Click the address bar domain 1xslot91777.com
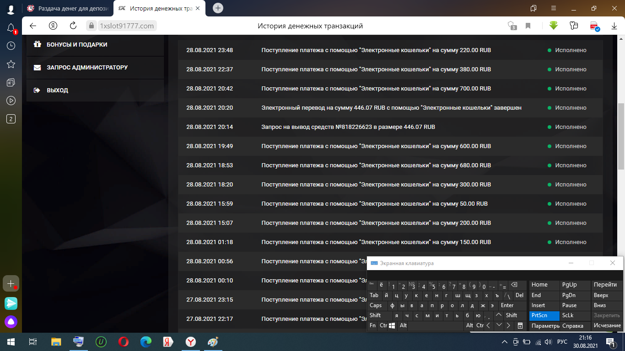Viewport: 625px width, 351px height. (x=126, y=26)
